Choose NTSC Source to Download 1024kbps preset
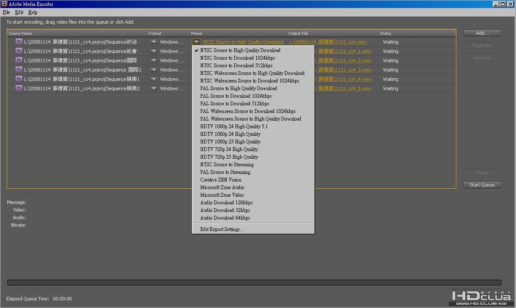 pos(253,58)
